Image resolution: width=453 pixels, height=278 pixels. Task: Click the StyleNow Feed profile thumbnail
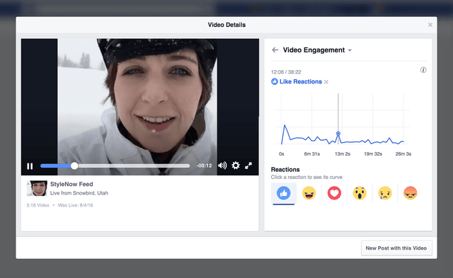37,188
